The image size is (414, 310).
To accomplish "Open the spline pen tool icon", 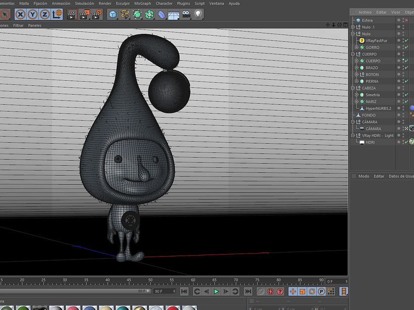I will [125, 14].
